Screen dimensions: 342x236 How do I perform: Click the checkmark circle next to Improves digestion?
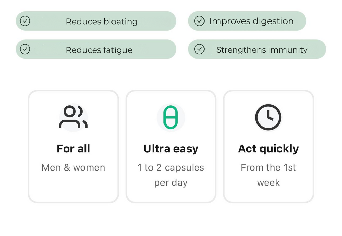click(x=199, y=21)
